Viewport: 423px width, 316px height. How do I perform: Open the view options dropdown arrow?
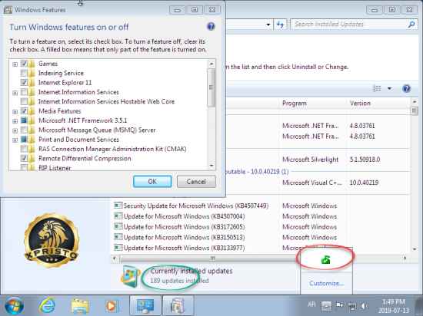pyautogui.click(x=389, y=88)
